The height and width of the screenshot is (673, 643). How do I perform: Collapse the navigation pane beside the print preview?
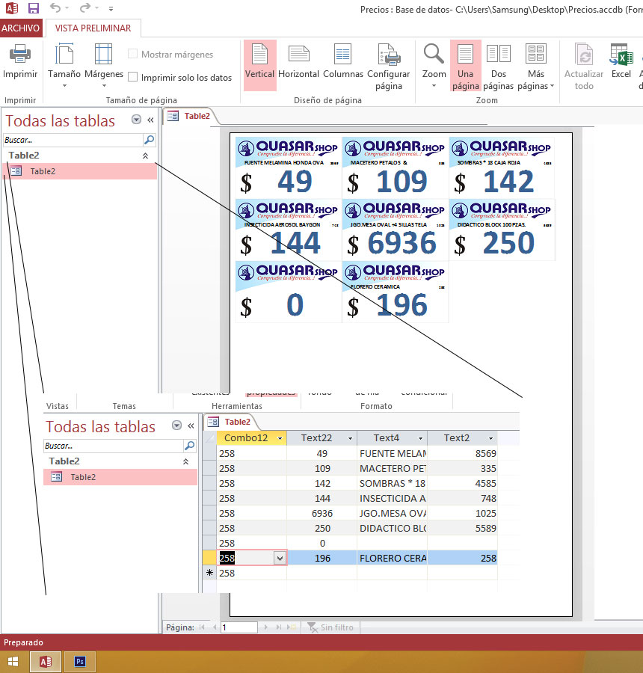(150, 120)
